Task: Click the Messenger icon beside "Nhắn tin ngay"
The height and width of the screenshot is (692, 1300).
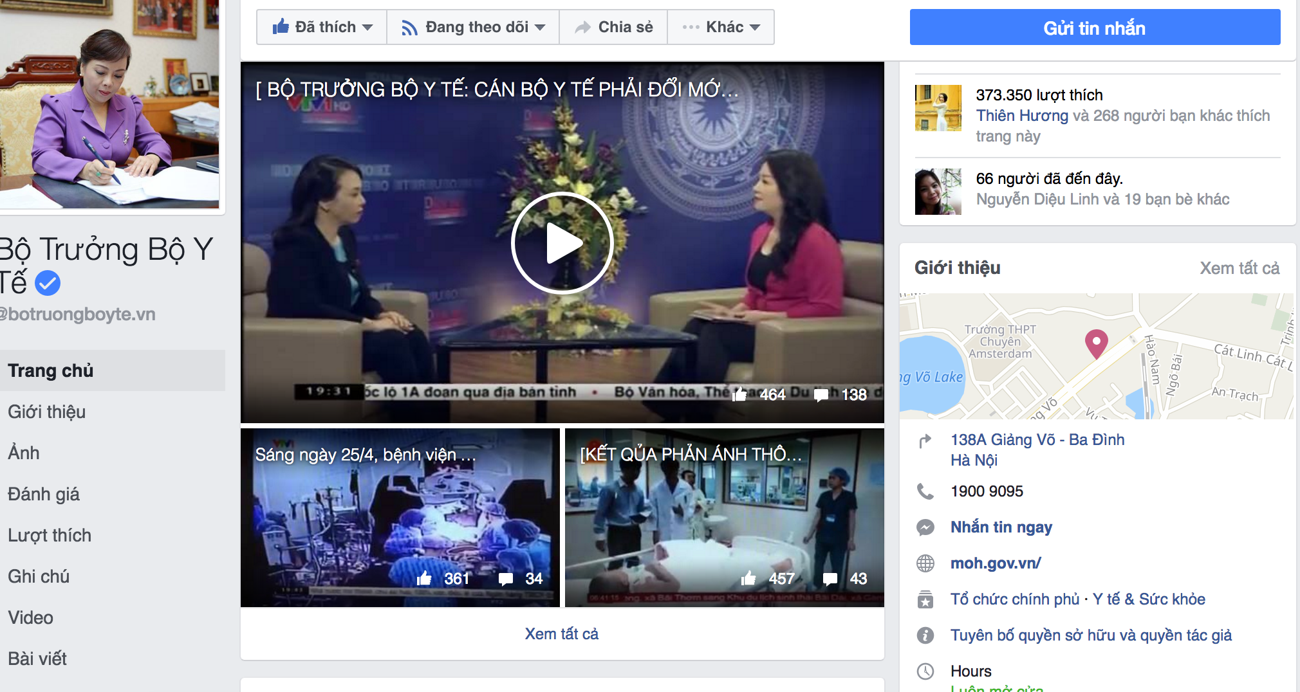Action: point(925,527)
